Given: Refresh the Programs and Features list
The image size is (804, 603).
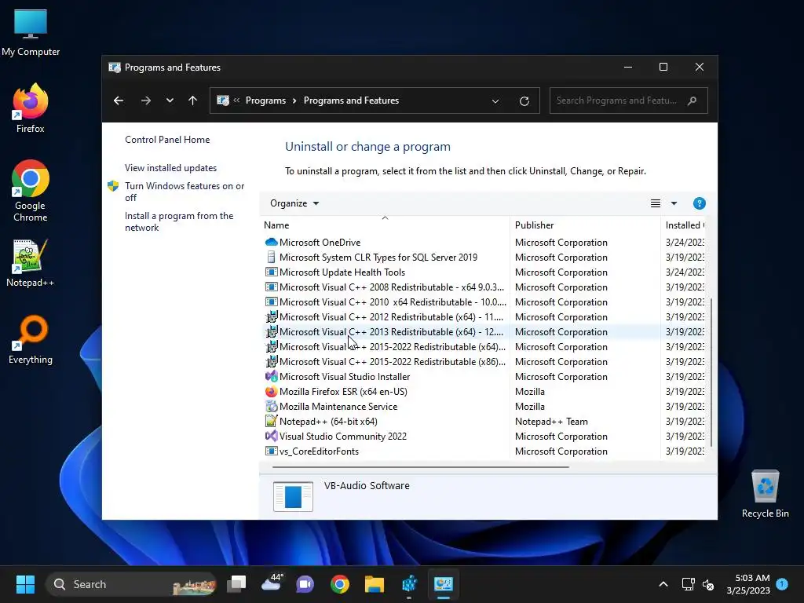Looking at the screenshot, I should (x=524, y=101).
